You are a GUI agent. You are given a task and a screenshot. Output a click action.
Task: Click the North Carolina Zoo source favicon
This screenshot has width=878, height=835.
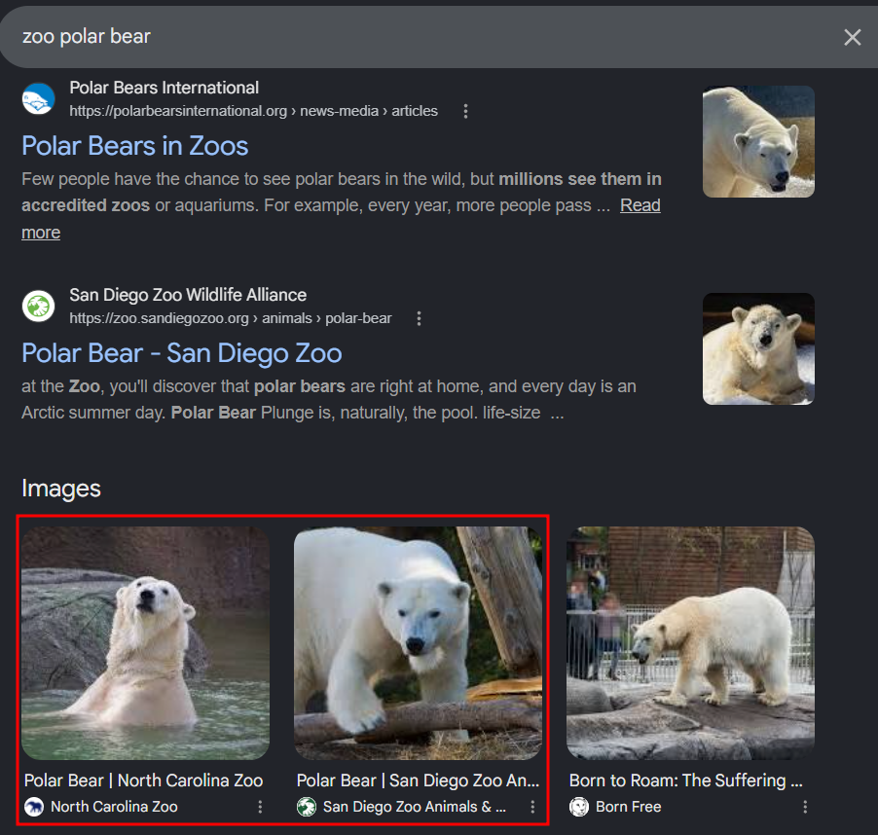coord(34,807)
